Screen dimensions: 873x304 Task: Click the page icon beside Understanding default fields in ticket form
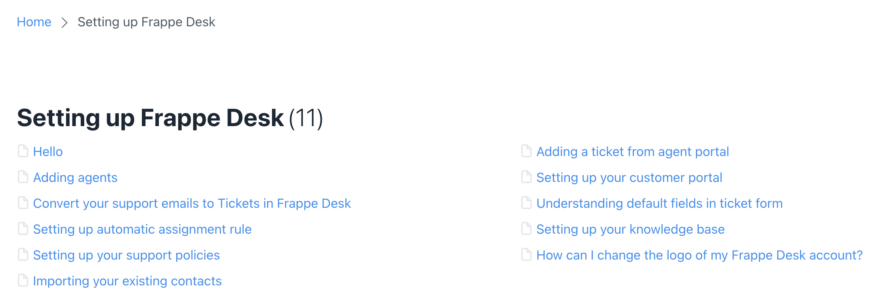tap(526, 203)
